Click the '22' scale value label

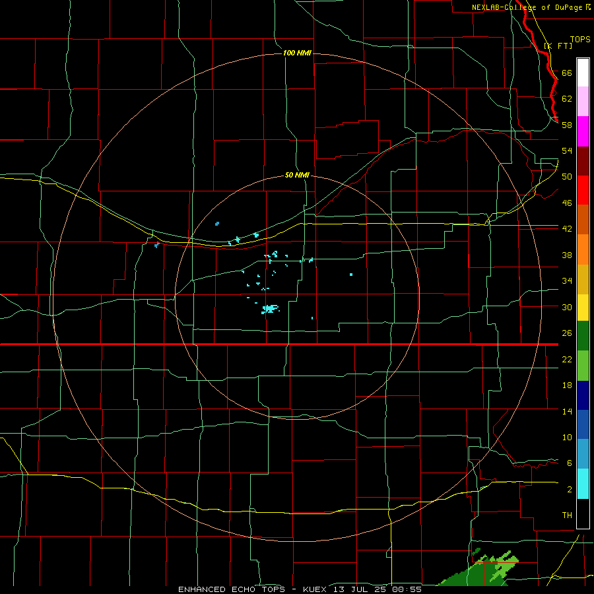pyautogui.click(x=567, y=359)
